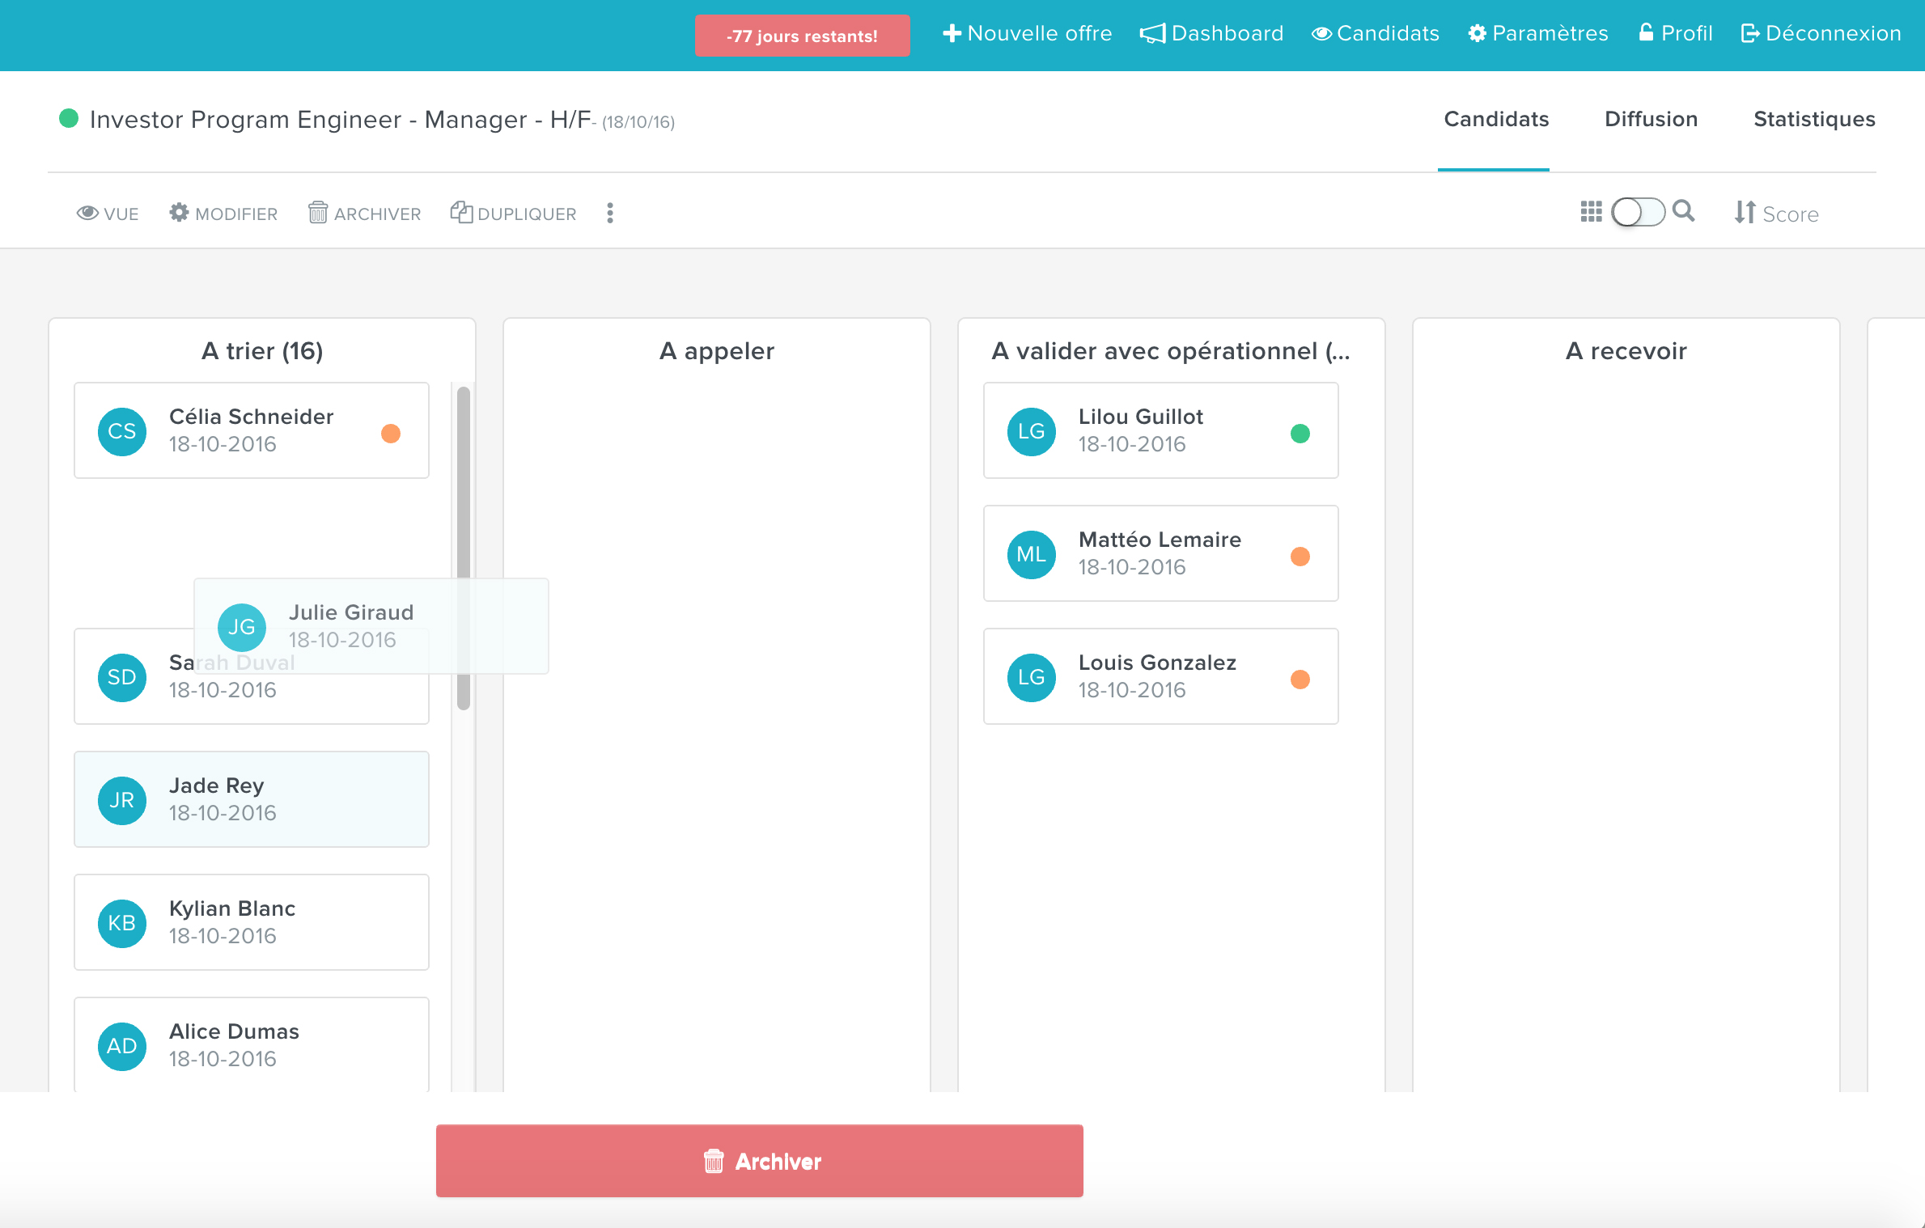
Task: Click the -77 jours restants badge
Action: pos(802,36)
